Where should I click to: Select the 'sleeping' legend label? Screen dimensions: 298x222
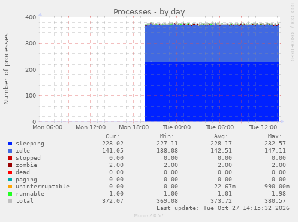coord(30,144)
